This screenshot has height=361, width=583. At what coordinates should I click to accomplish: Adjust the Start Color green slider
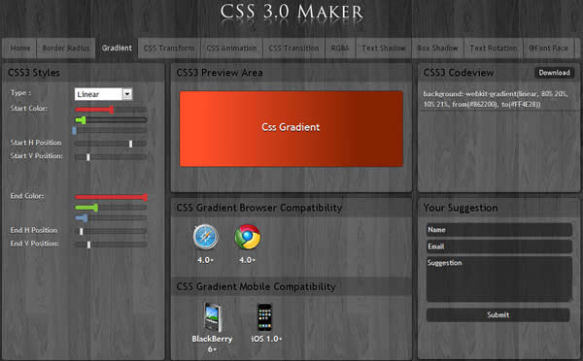coord(111,120)
